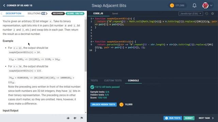Run the tests
The width and height of the screenshot is (218, 122).
click(173, 118)
